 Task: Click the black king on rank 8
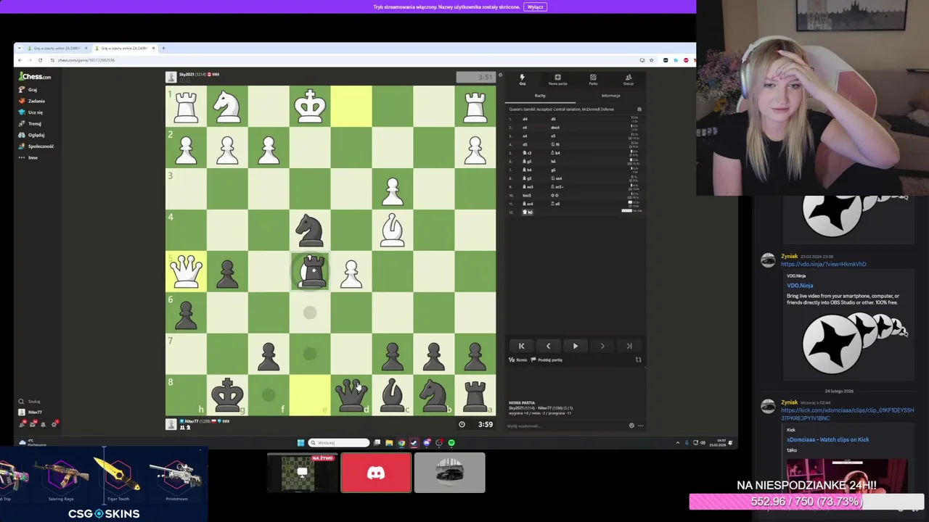(227, 395)
